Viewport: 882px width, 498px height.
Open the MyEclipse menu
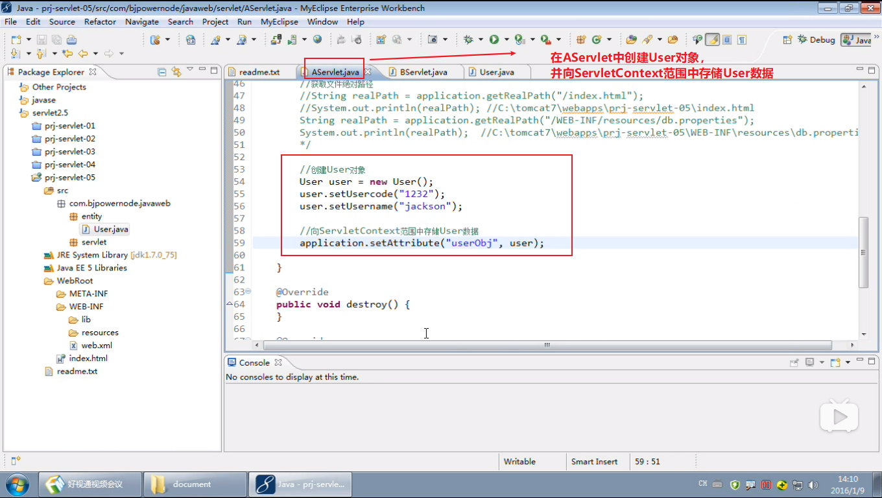[x=280, y=21]
